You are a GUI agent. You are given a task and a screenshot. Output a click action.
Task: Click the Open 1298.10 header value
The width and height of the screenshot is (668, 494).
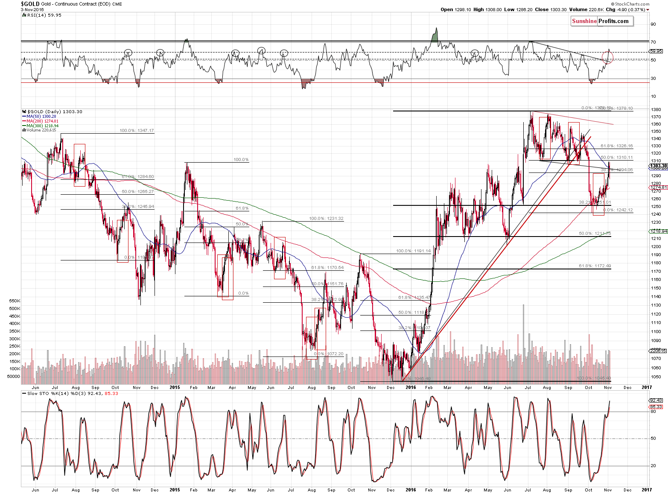(456, 9)
